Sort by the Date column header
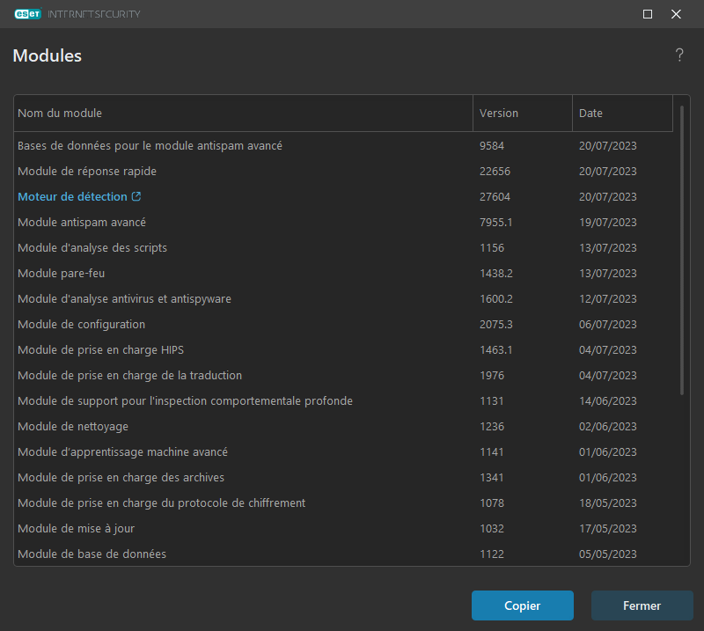The width and height of the screenshot is (704, 631). coord(622,114)
